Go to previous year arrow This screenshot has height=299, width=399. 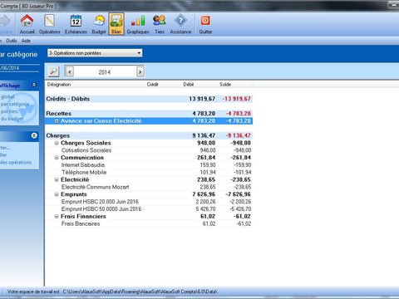point(70,72)
